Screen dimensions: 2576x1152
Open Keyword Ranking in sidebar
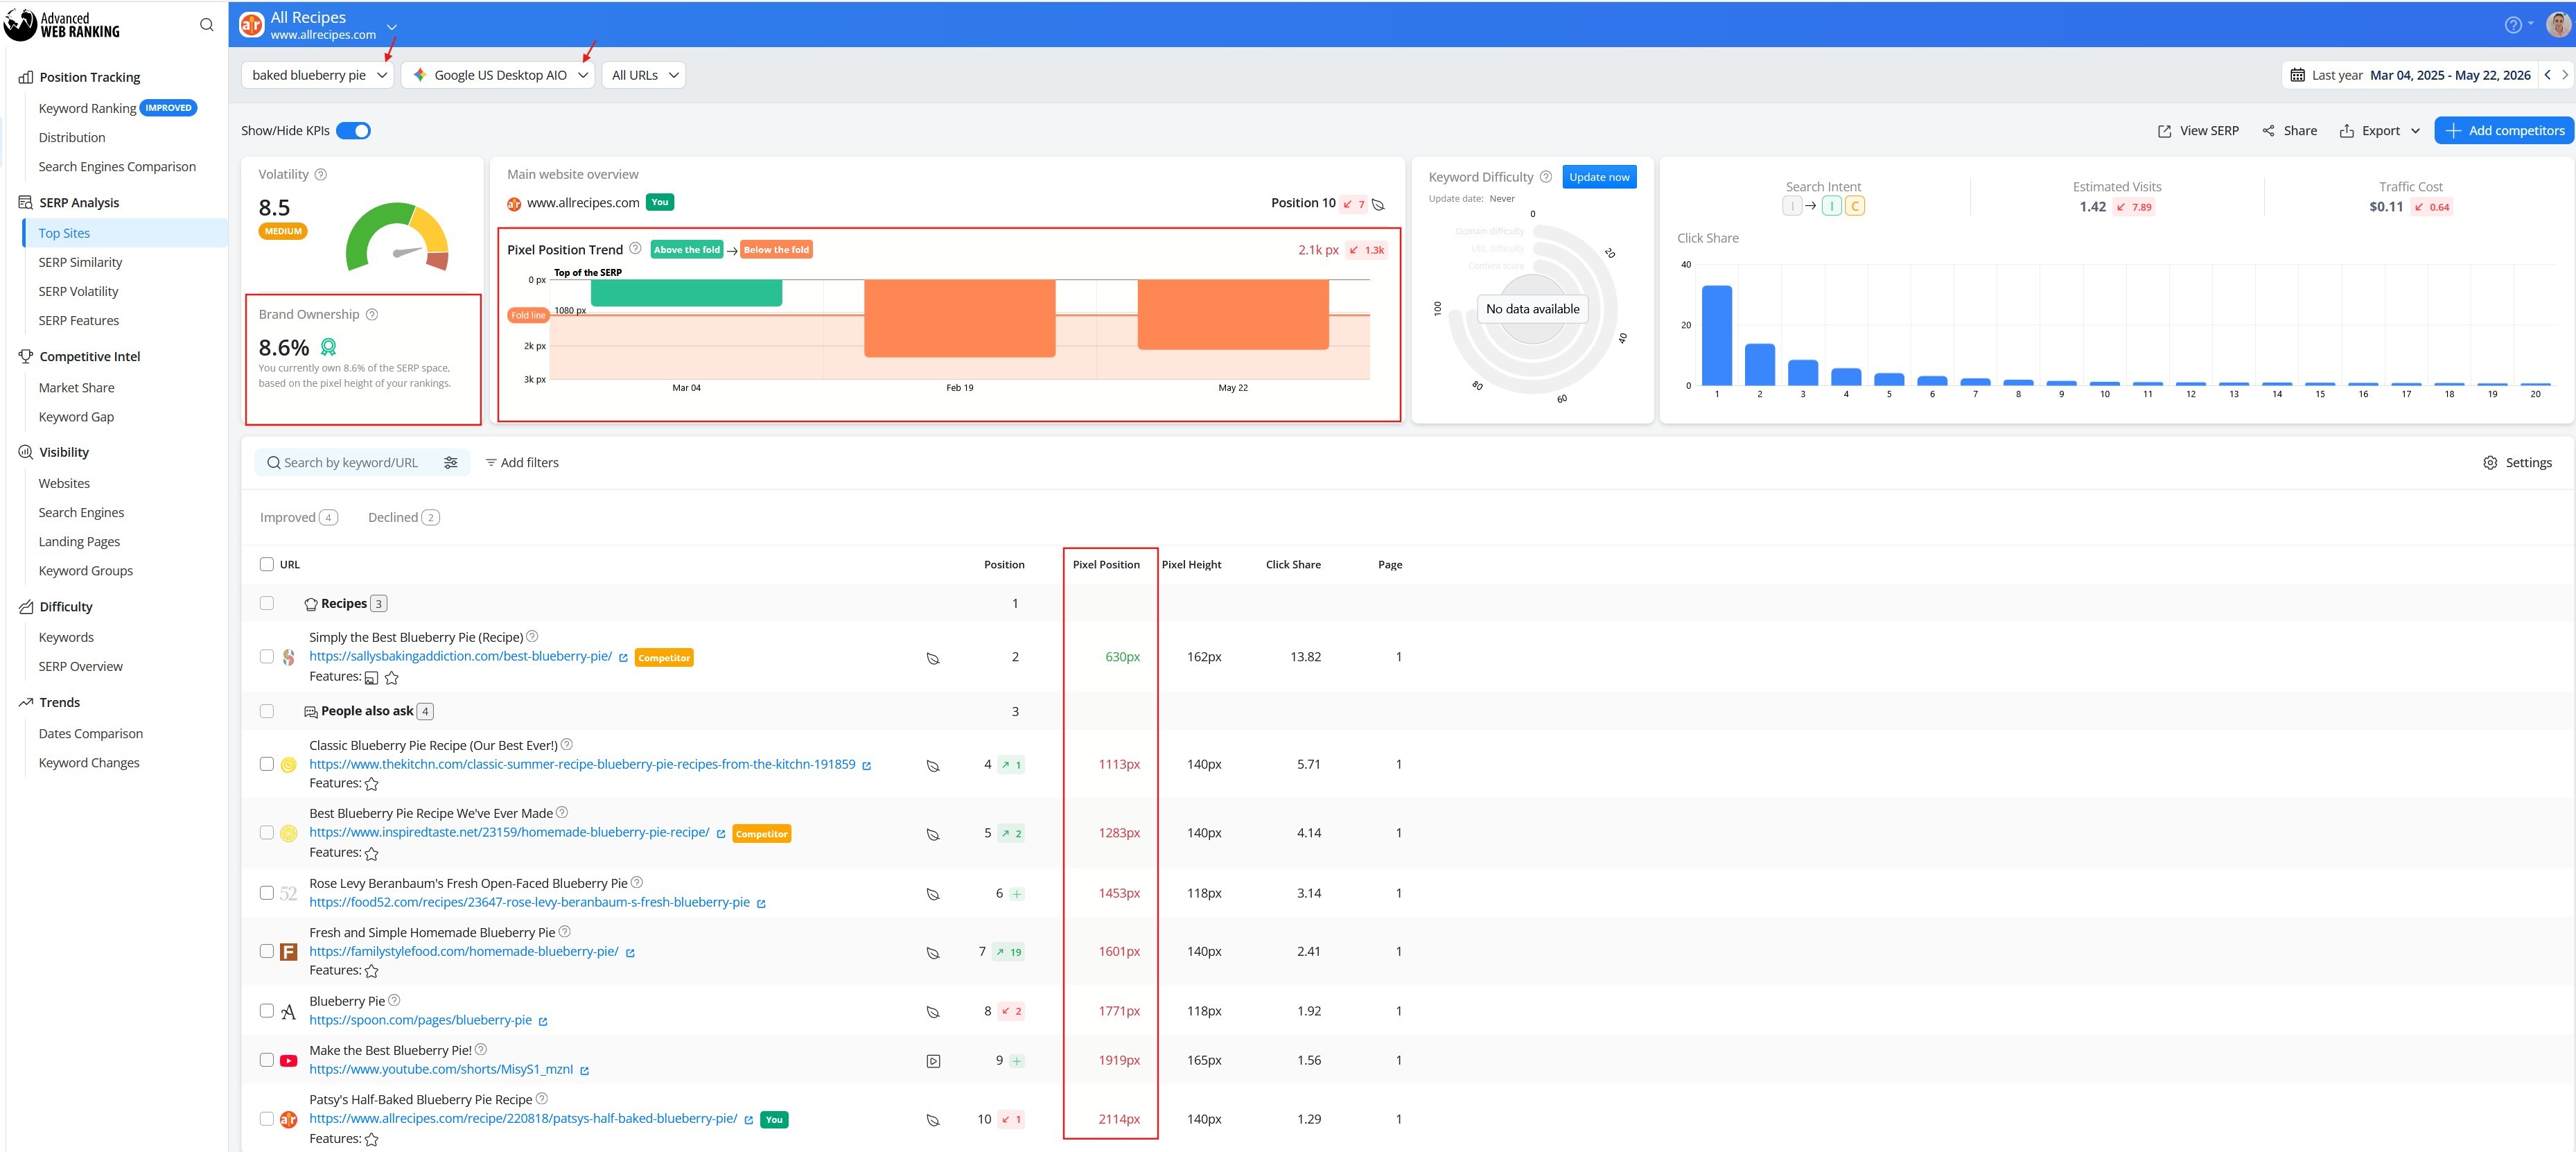point(87,108)
